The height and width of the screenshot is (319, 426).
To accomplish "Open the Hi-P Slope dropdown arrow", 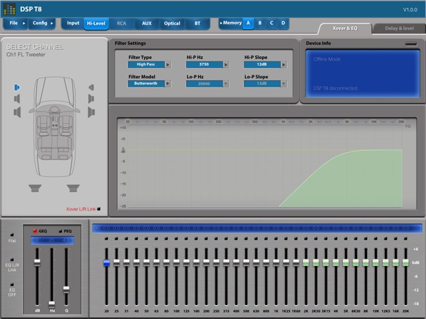I will click(284, 65).
